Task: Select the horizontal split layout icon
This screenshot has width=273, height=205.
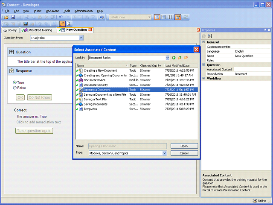Action: 163,17
